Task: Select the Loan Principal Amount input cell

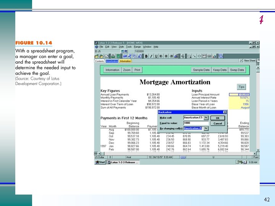Action: coord(239,95)
